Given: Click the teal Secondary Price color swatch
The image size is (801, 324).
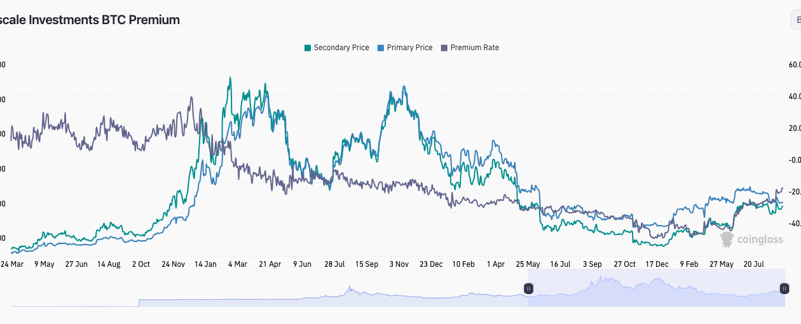Looking at the screenshot, I should pos(308,48).
